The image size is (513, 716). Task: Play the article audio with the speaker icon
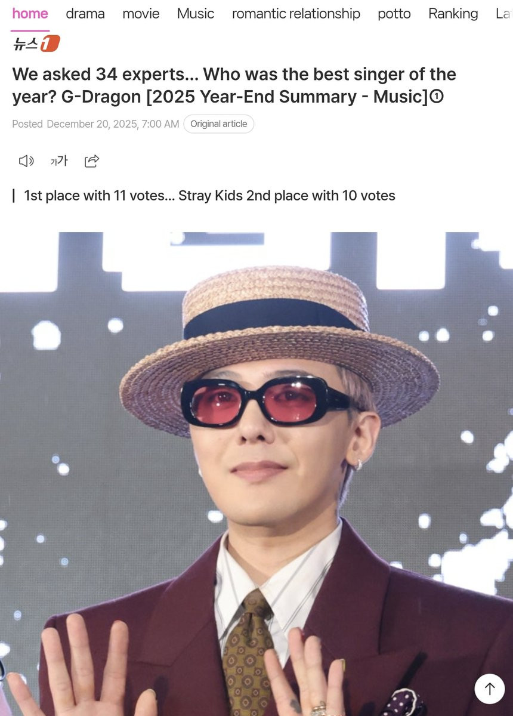point(26,161)
